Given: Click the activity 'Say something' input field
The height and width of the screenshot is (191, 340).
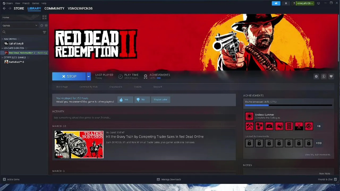Looking at the screenshot, I should 144,118.
